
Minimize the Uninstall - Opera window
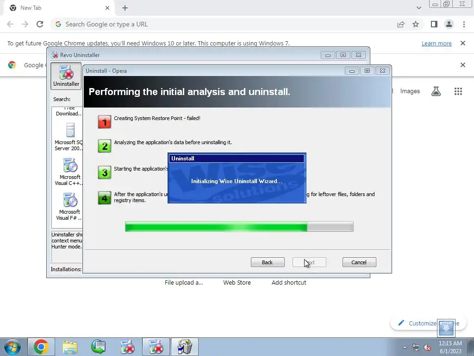[352, 71]
